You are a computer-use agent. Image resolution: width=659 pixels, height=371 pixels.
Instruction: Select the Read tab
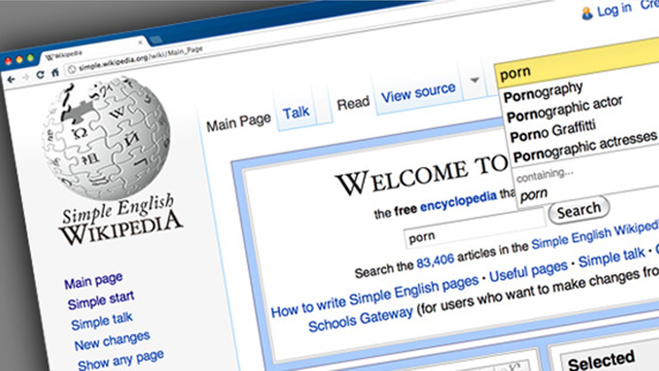click(x=353, y=103)
